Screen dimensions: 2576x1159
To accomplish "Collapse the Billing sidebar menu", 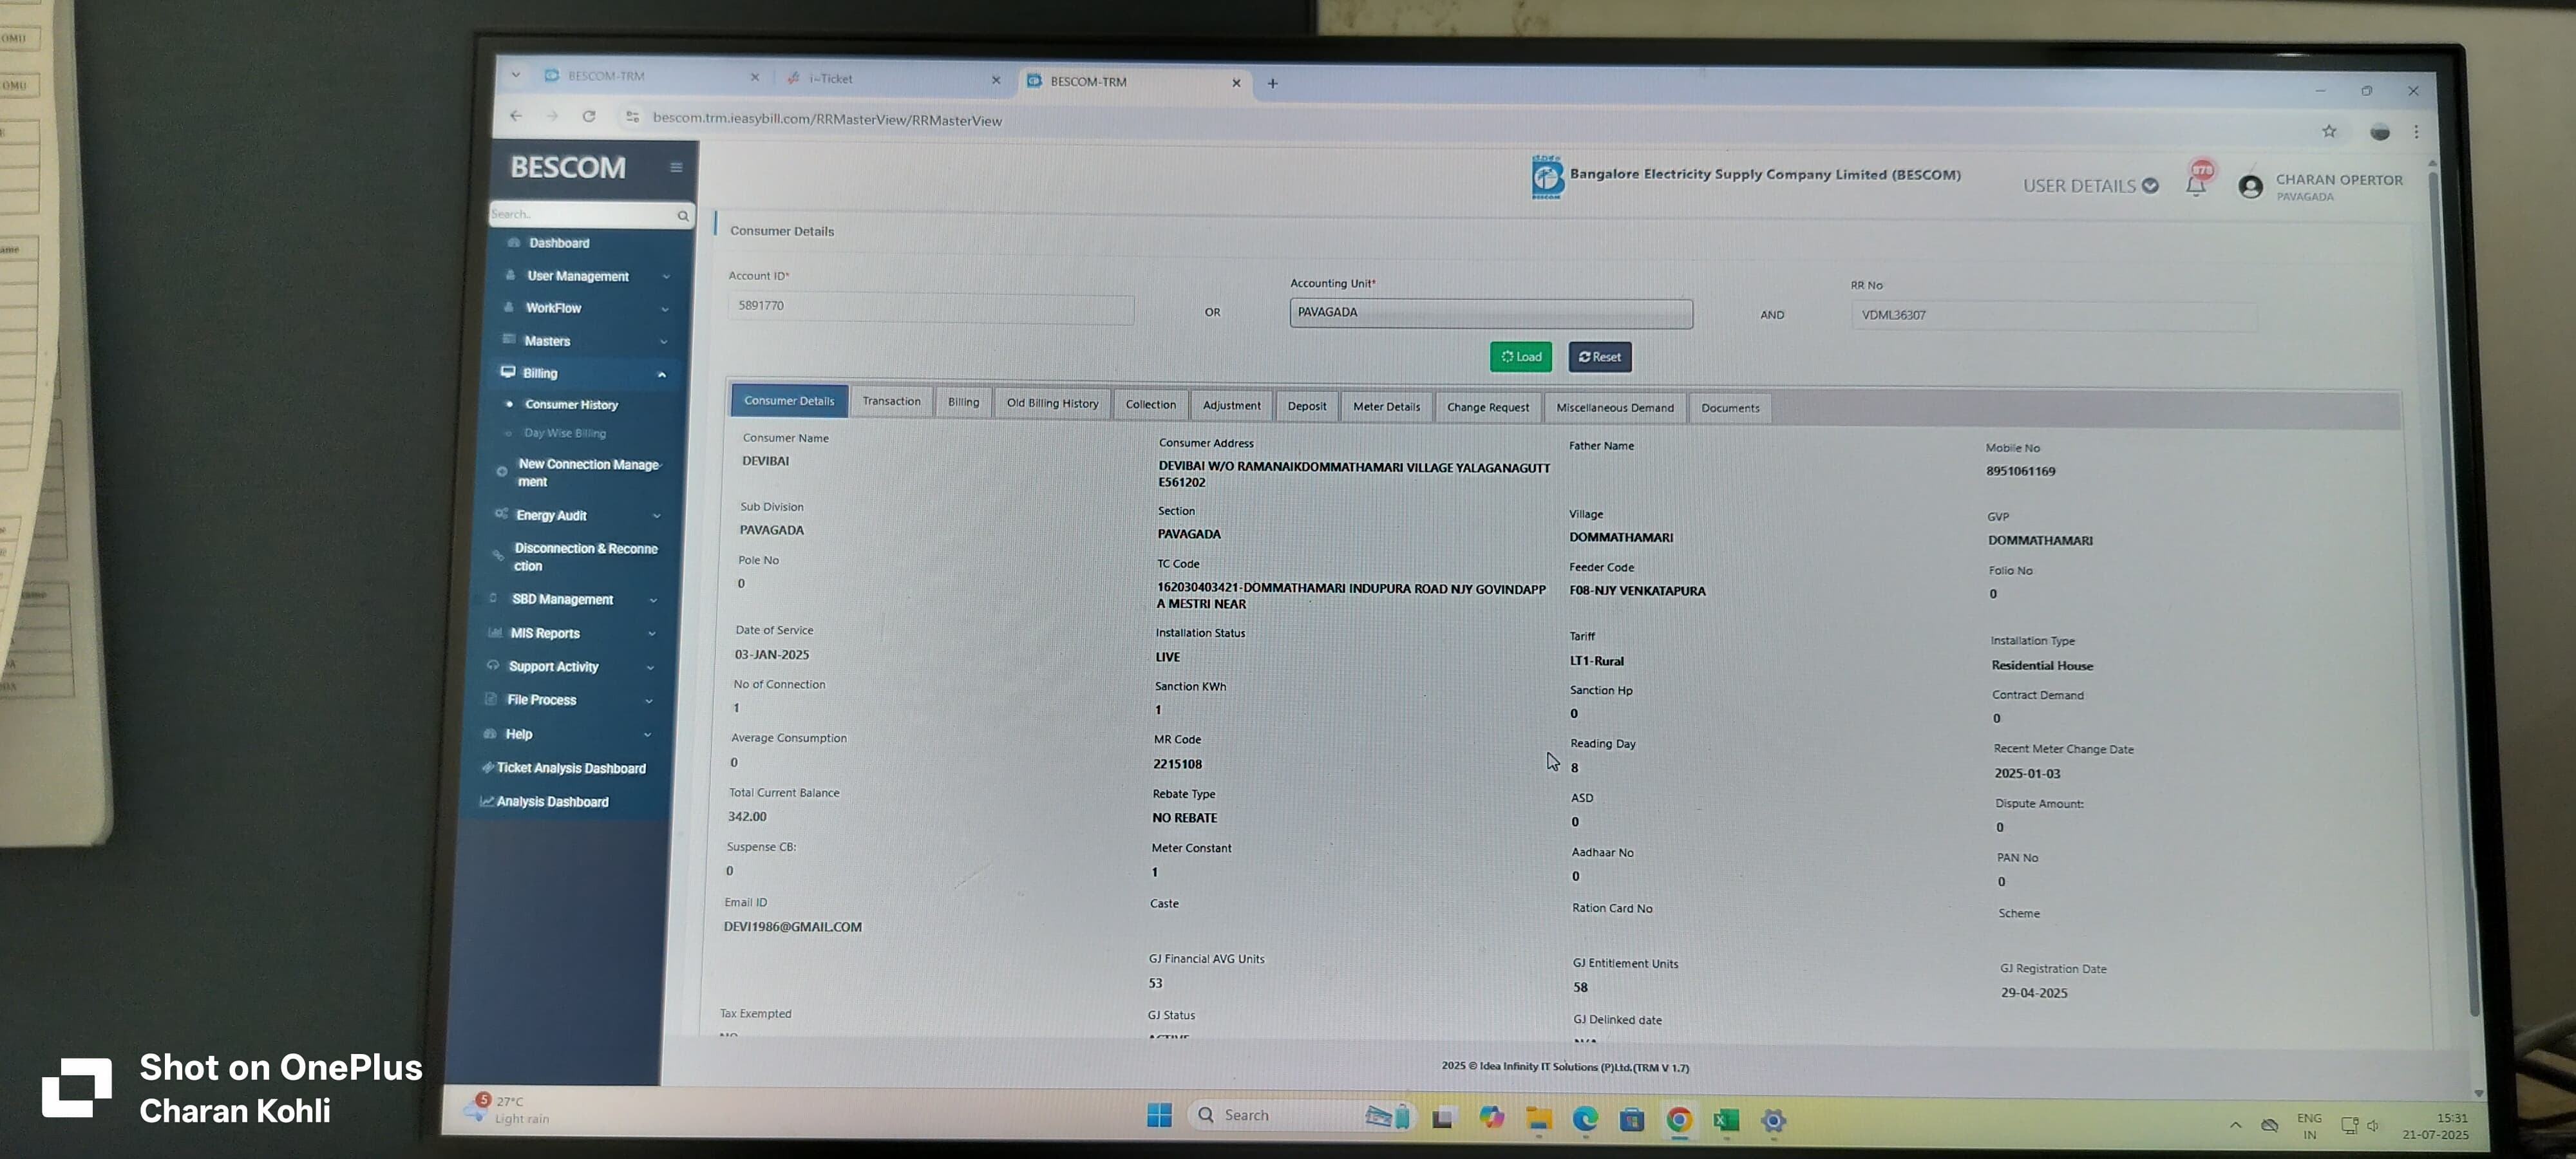I will [581, 373].
